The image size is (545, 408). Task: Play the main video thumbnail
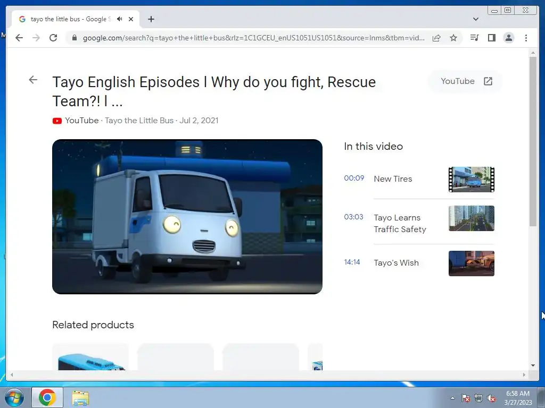pyautogui.click(x=187, y=217)
